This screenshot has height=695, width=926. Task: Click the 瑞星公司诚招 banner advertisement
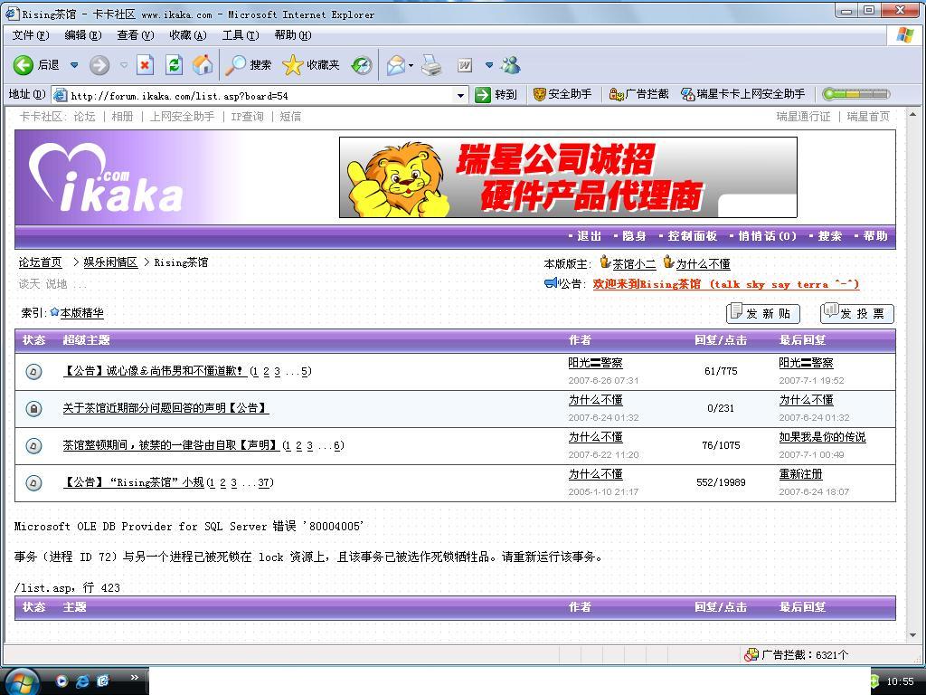567,177
